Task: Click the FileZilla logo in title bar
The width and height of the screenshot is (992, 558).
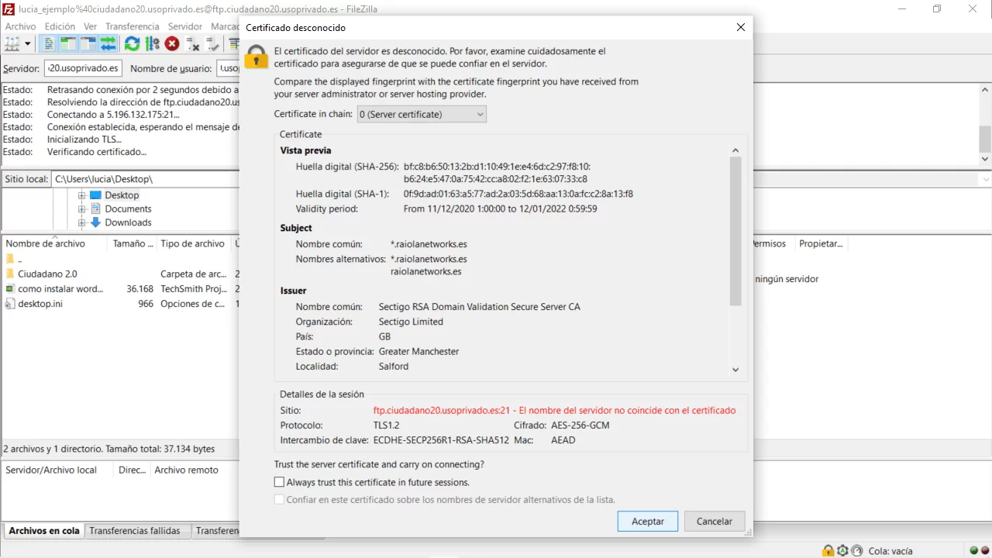Action: [x=9, y=9]
